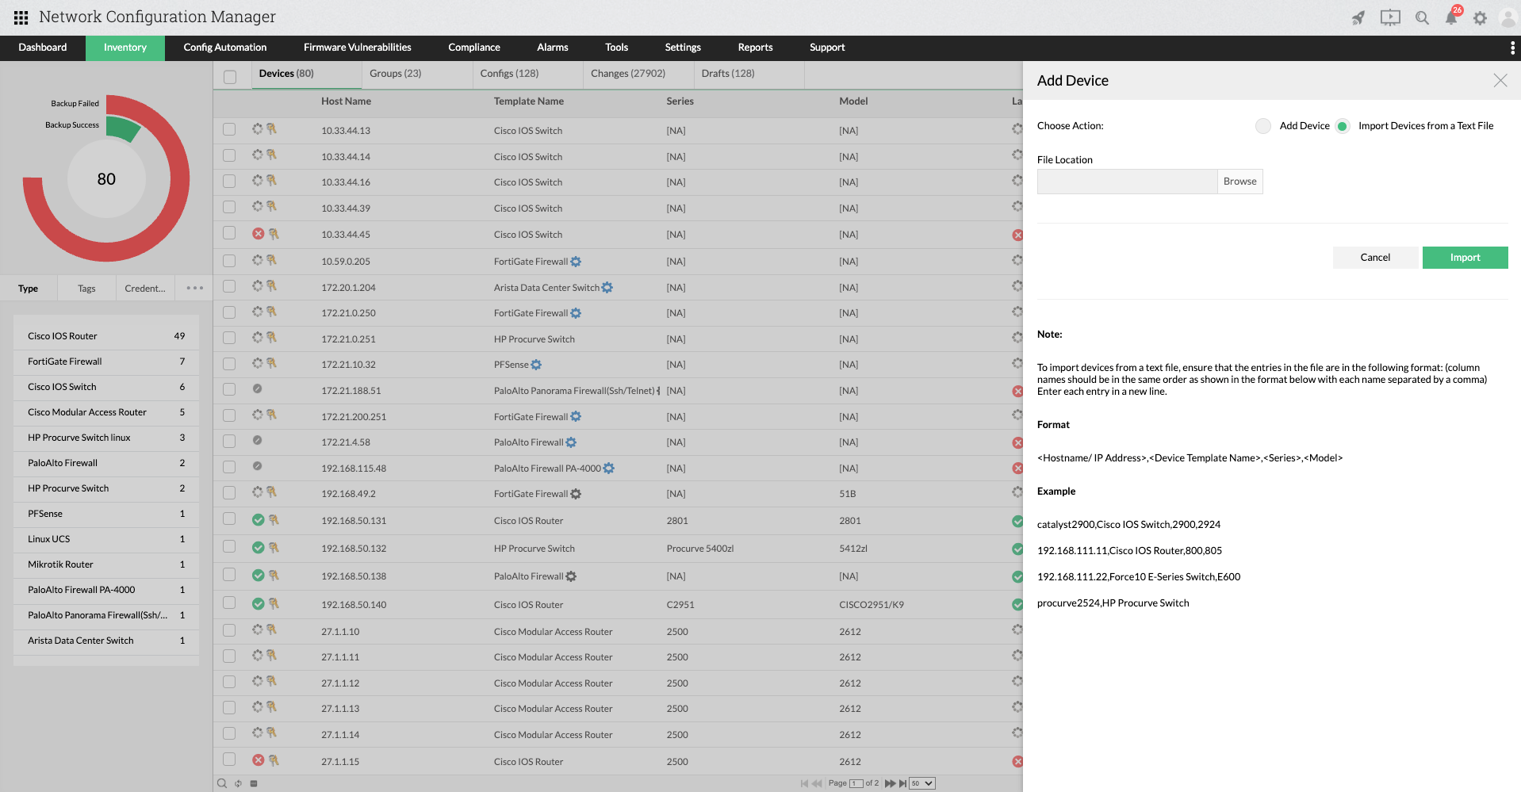This screenshot has height=792, width=1521.
Task: Open the Dashboard menu
Action: 43,48
